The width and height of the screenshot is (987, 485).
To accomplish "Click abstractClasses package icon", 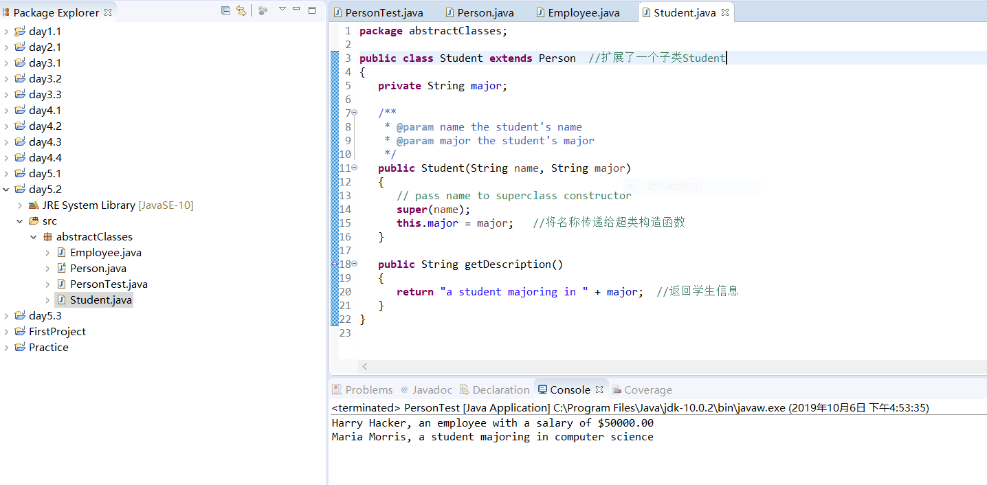I will [x=47, y=237].
